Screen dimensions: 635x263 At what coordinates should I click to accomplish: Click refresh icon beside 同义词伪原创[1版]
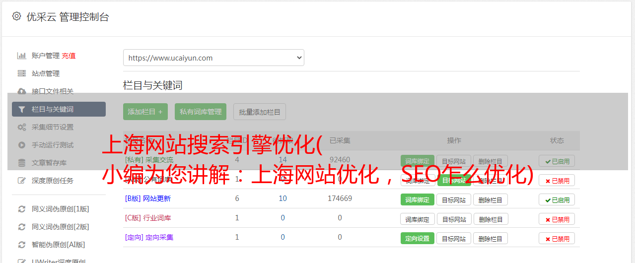click(x=22, y=209)
